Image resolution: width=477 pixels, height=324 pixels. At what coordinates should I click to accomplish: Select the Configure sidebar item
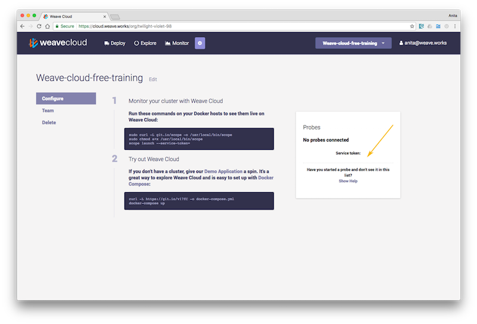66,98
